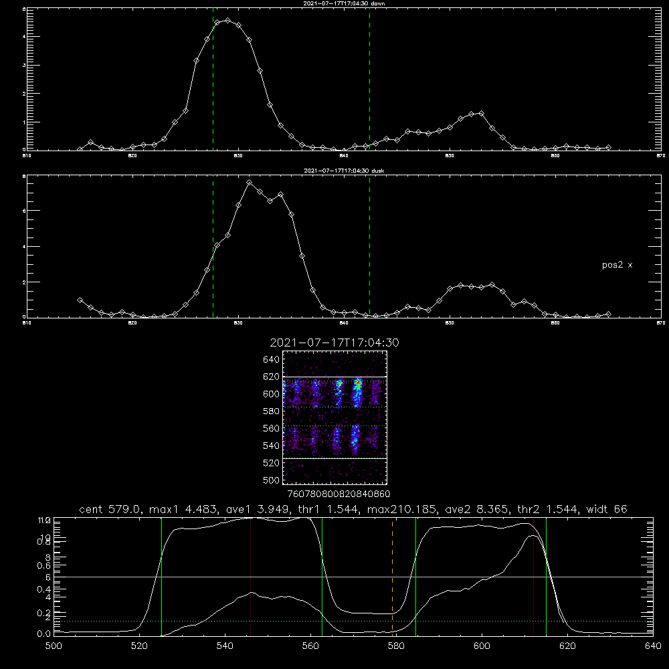Click the "2021-07-17T17:04:30 dusk" plot title
The height and width of the screenshot is (669, 669).
344,171
